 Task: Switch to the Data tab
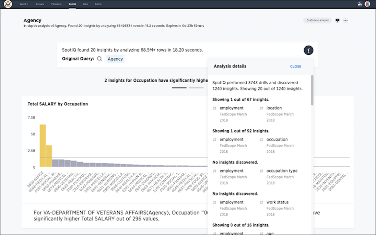click(x=85, y=4)
